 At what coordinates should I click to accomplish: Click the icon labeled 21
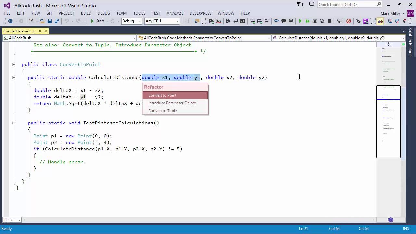click(242, 21)
